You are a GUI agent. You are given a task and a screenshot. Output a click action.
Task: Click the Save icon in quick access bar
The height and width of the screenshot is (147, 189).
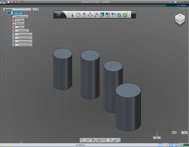(15, 2)
